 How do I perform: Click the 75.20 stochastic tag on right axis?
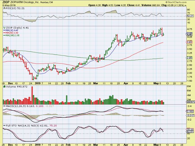[190, 130]
